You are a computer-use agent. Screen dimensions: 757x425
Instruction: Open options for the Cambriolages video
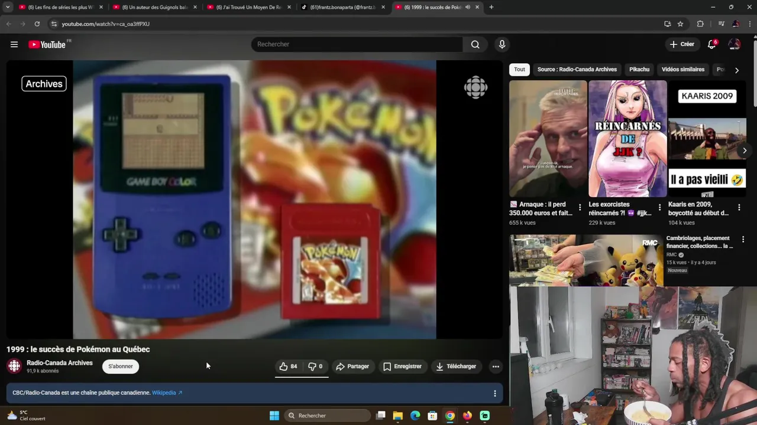743,240
